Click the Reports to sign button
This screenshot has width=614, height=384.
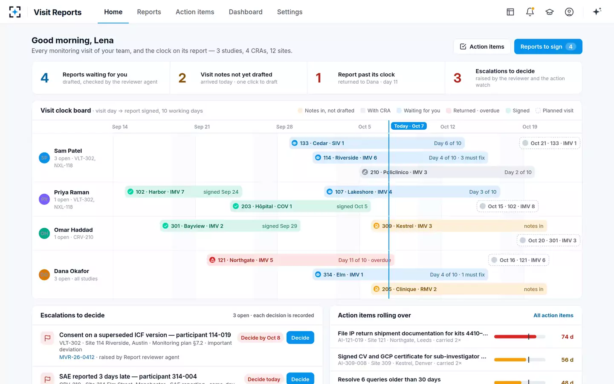pos(548,47)
